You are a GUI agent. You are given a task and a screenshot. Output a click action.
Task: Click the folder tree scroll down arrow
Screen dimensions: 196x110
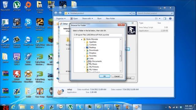121,71
